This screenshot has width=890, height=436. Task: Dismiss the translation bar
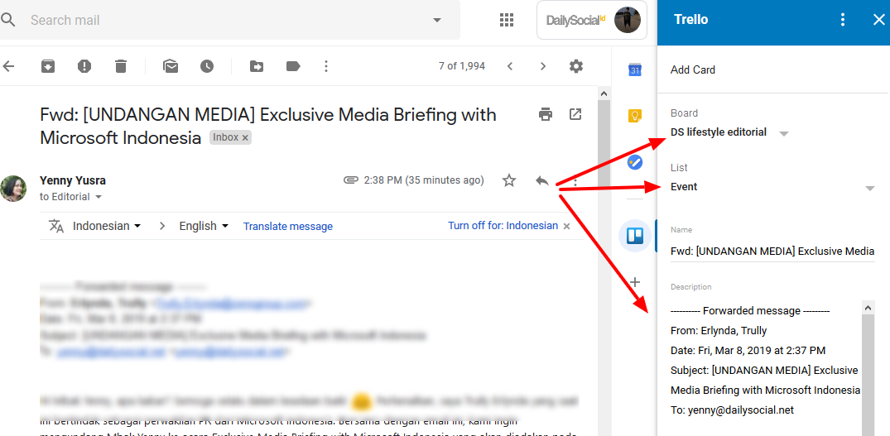pyautogui.click(x=566, y=226)
